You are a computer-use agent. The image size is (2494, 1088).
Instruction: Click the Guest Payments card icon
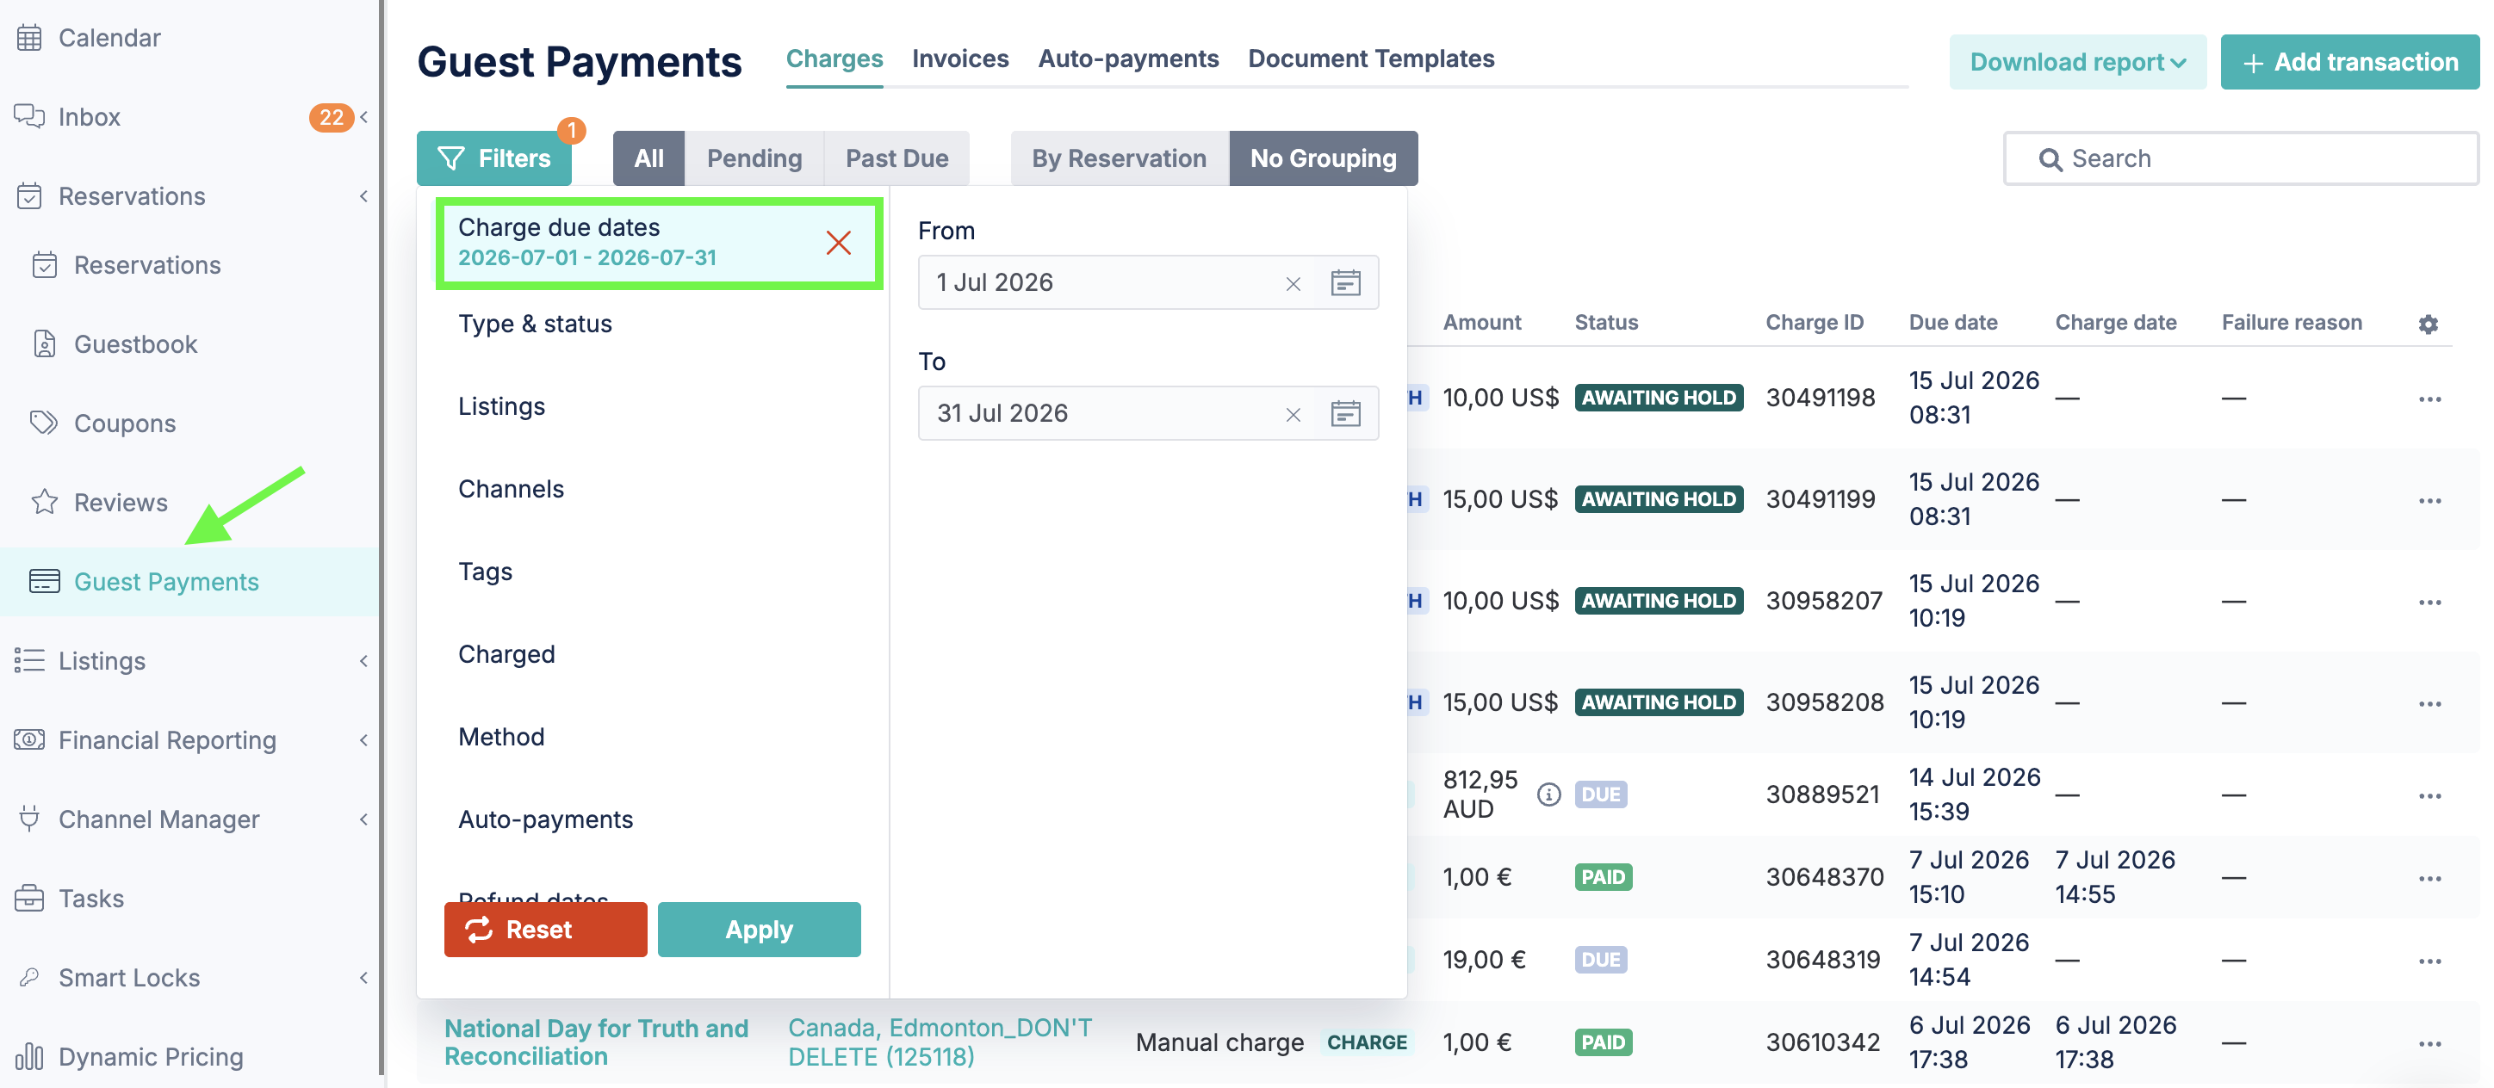[x=45, y=581]
